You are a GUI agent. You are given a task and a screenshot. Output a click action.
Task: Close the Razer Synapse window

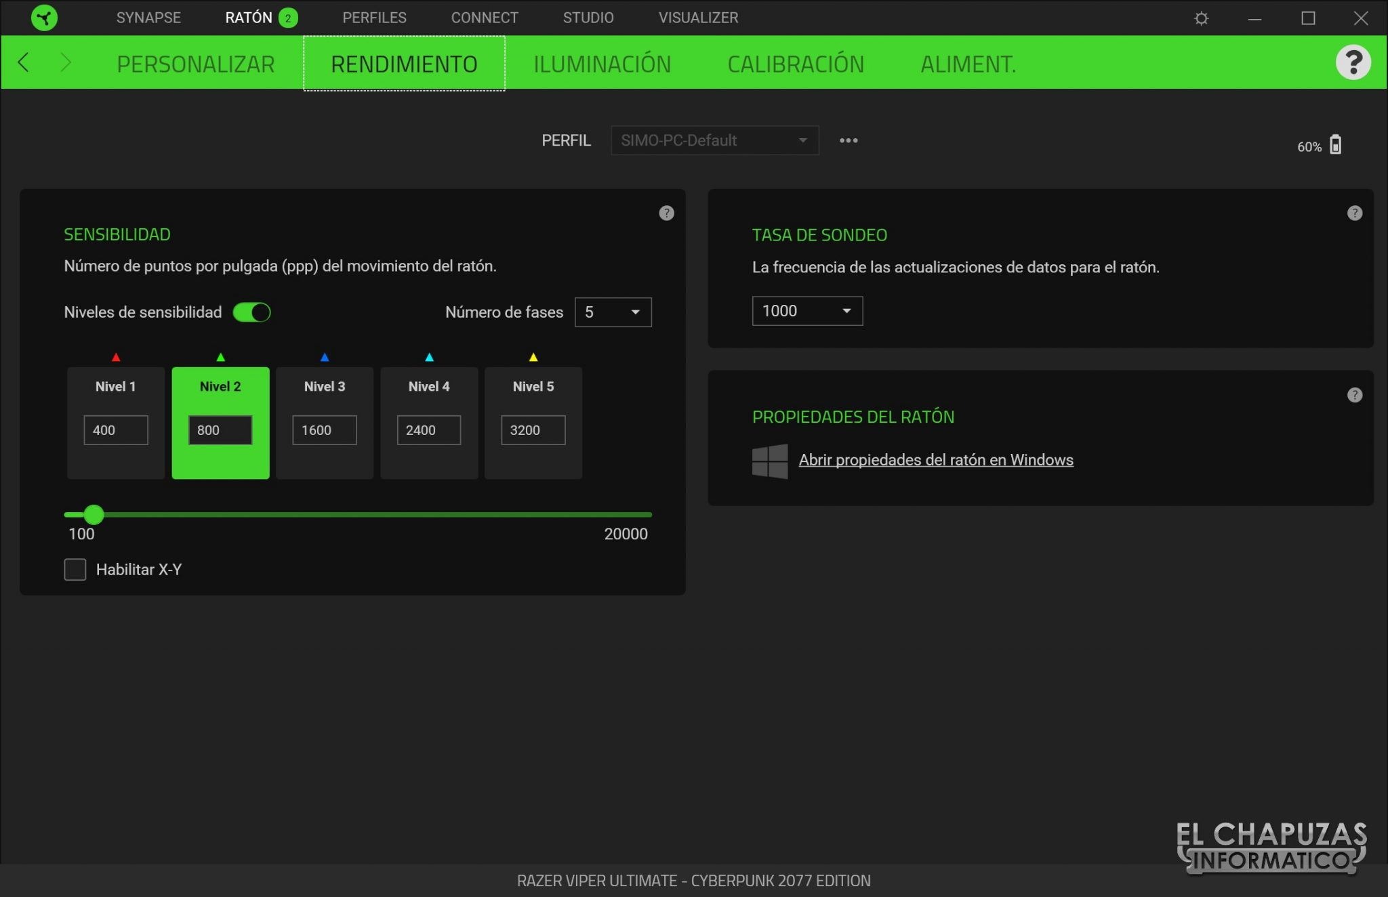pyautogui.click(x=1361, y=18)
